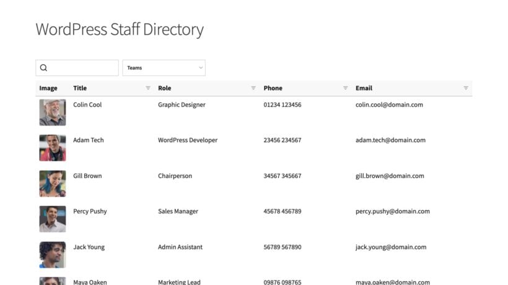Select the name Percy Pushy
The image size is (508, 285).
pyautogui.click(x=90, y=211)
